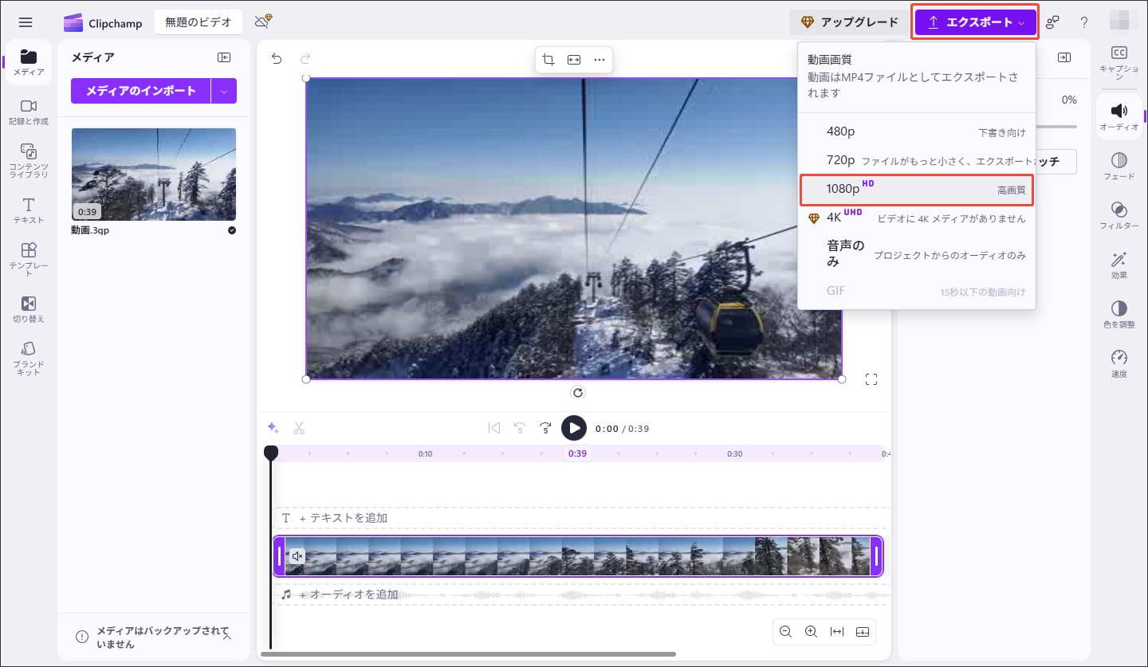Screen dimensions: 1148x667
Task: Skip to the start of the video
Action: point(494,428)
